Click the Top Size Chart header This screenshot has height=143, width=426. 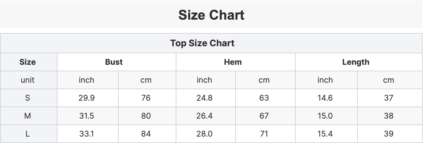coord(202,43)
